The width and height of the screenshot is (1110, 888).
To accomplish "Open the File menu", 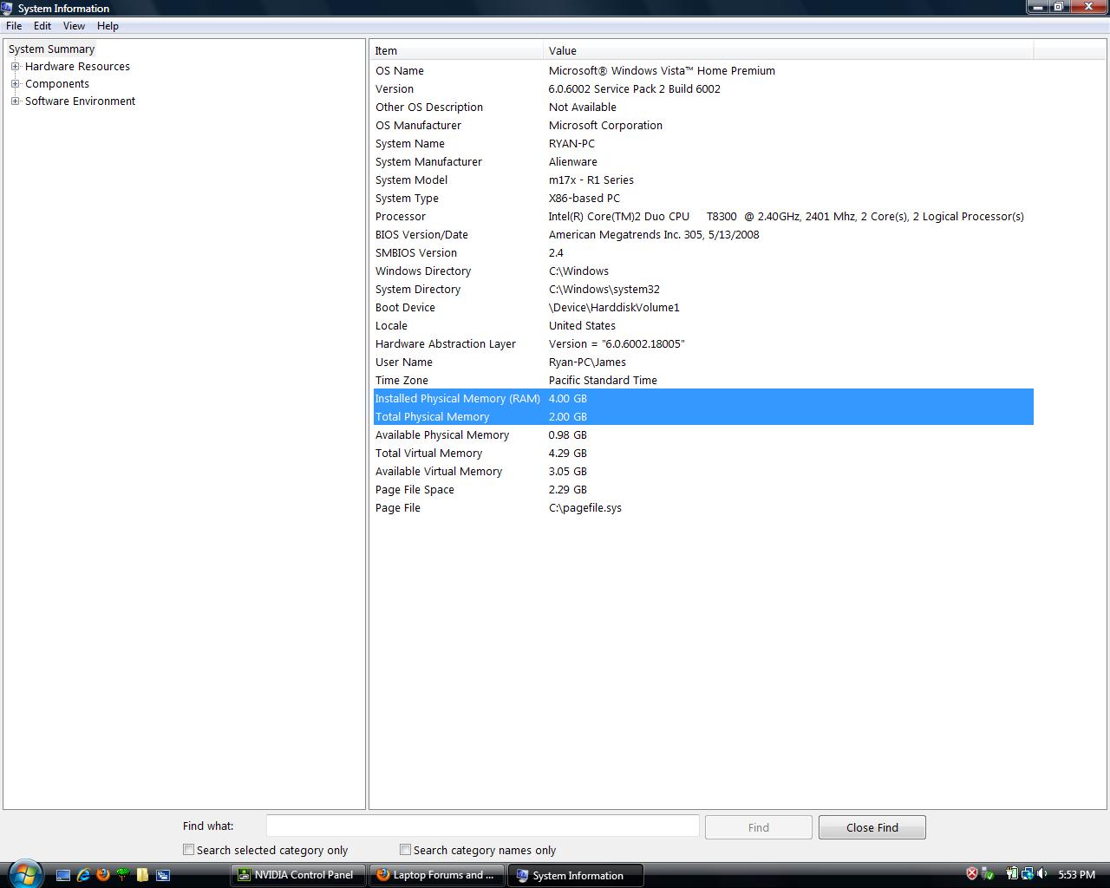I will point(14,26).
